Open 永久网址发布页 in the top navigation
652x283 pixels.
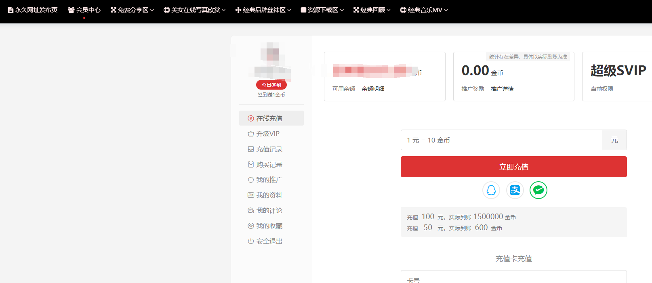point(33,10)
